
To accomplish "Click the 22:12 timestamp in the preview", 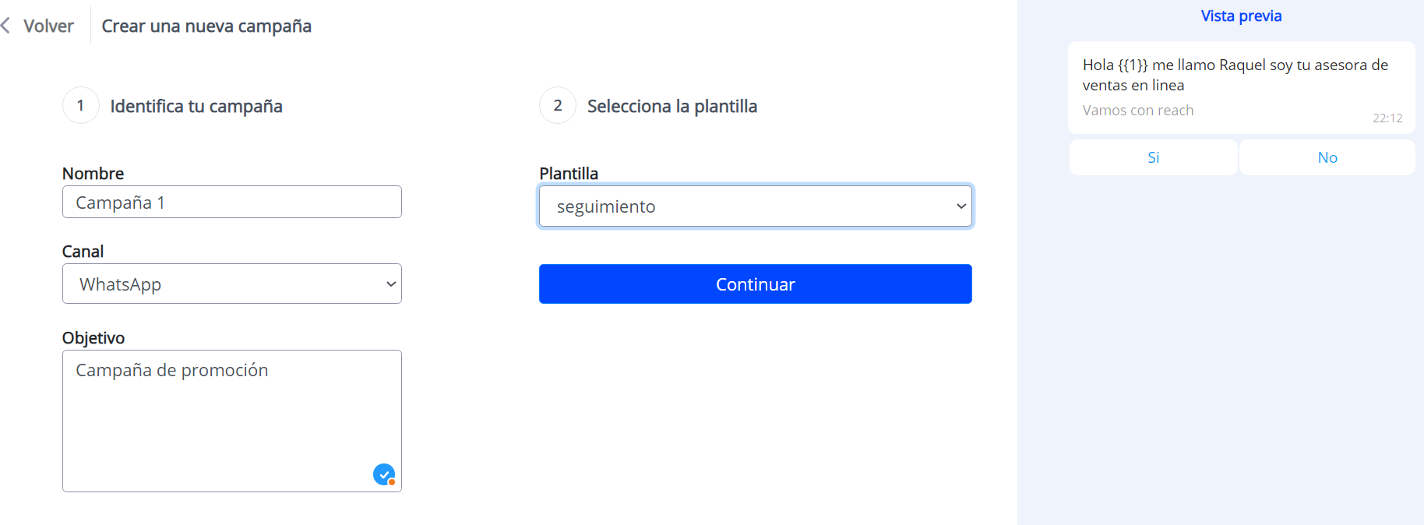I will pos(1388,118).
